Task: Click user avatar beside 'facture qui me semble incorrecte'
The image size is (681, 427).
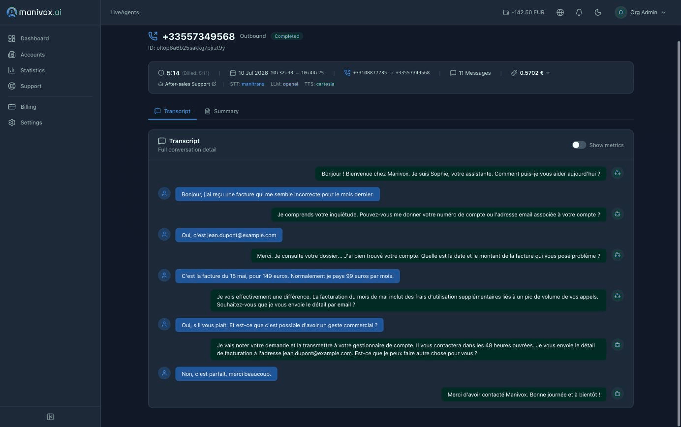Action: tap(164, 193)
